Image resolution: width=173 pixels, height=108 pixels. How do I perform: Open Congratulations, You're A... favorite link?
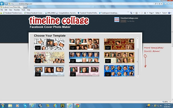click(67, 13)
